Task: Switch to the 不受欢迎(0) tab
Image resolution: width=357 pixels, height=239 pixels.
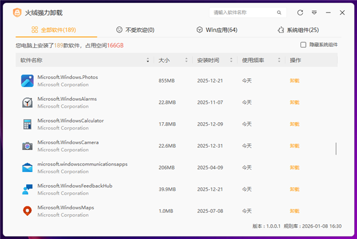Action: tap(135, 30)
